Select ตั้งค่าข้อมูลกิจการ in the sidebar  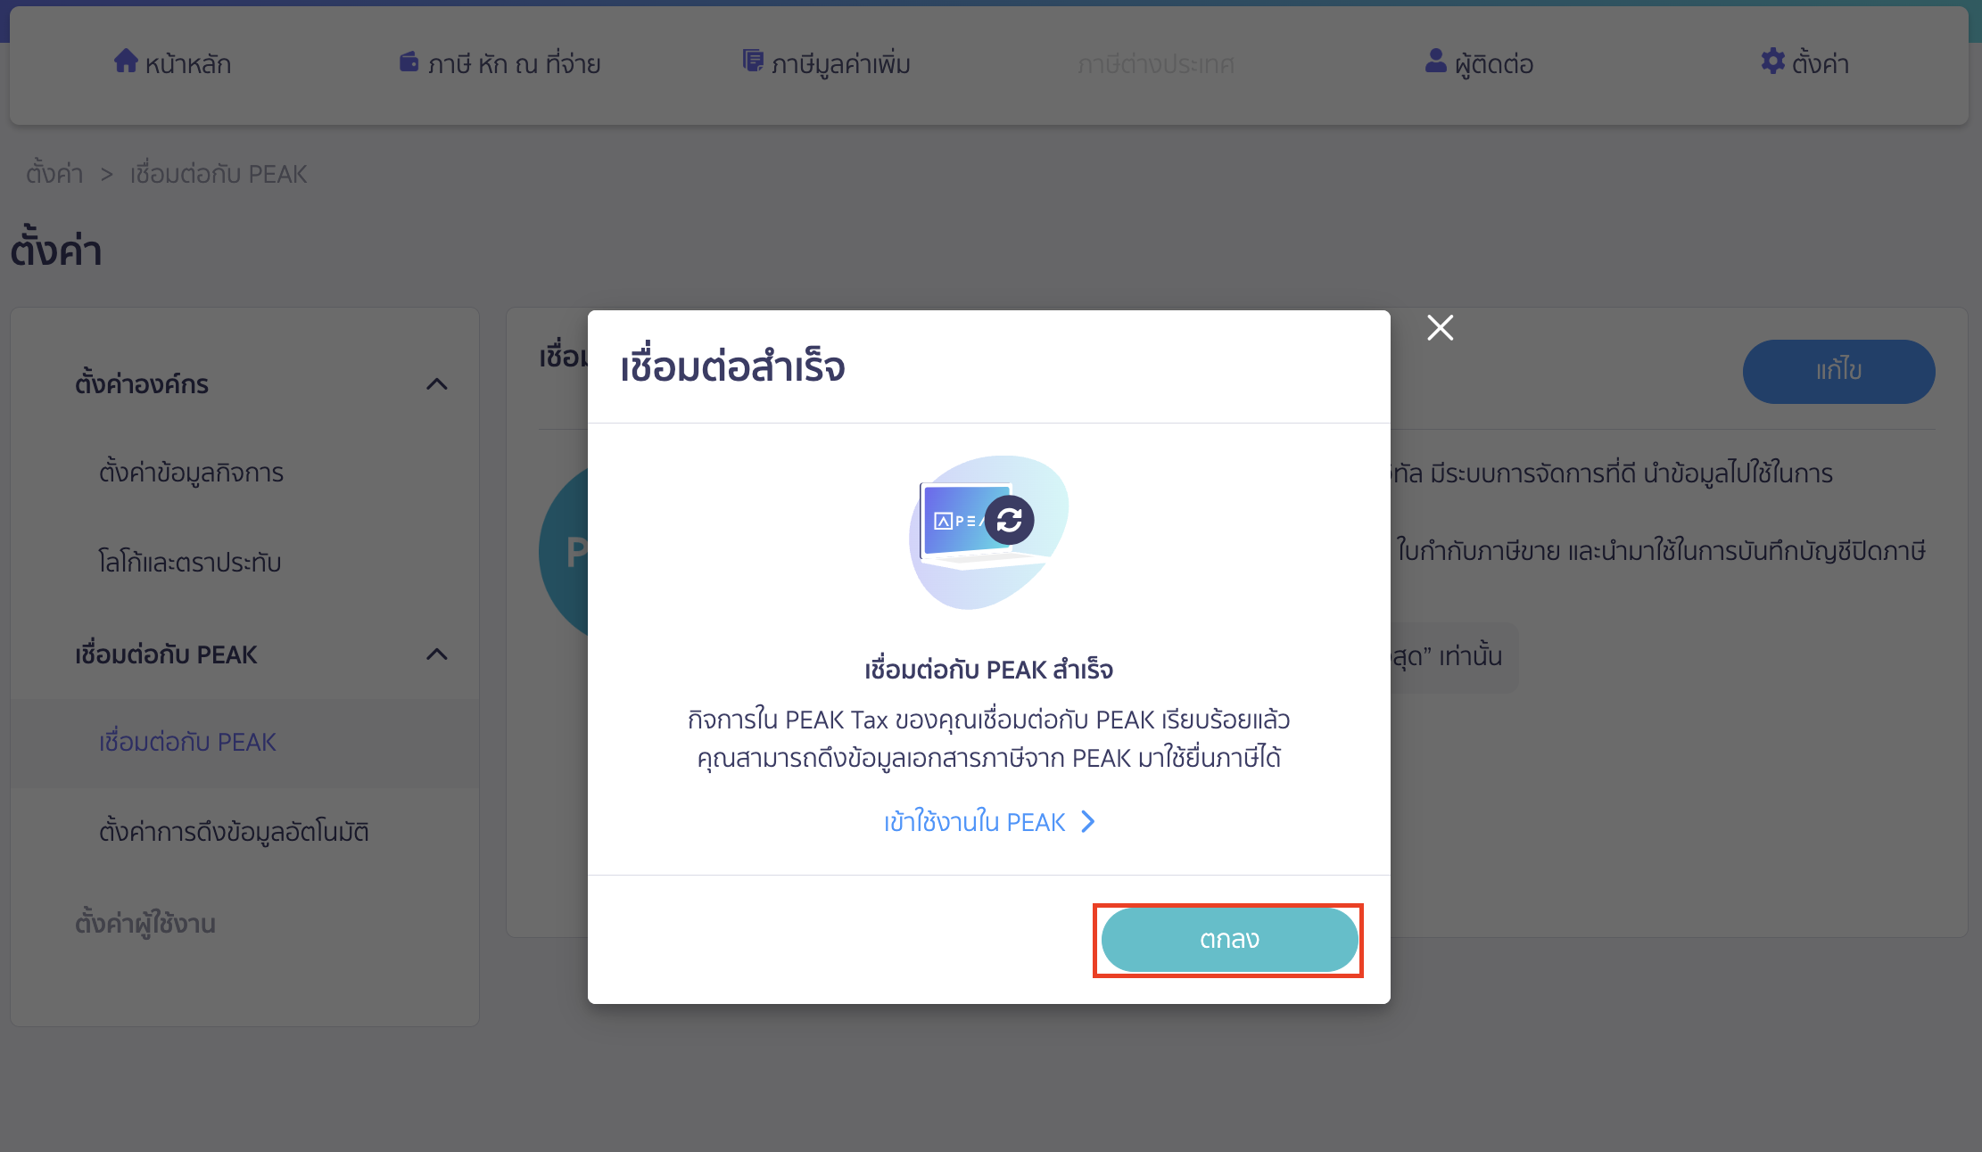click(190, 472)
